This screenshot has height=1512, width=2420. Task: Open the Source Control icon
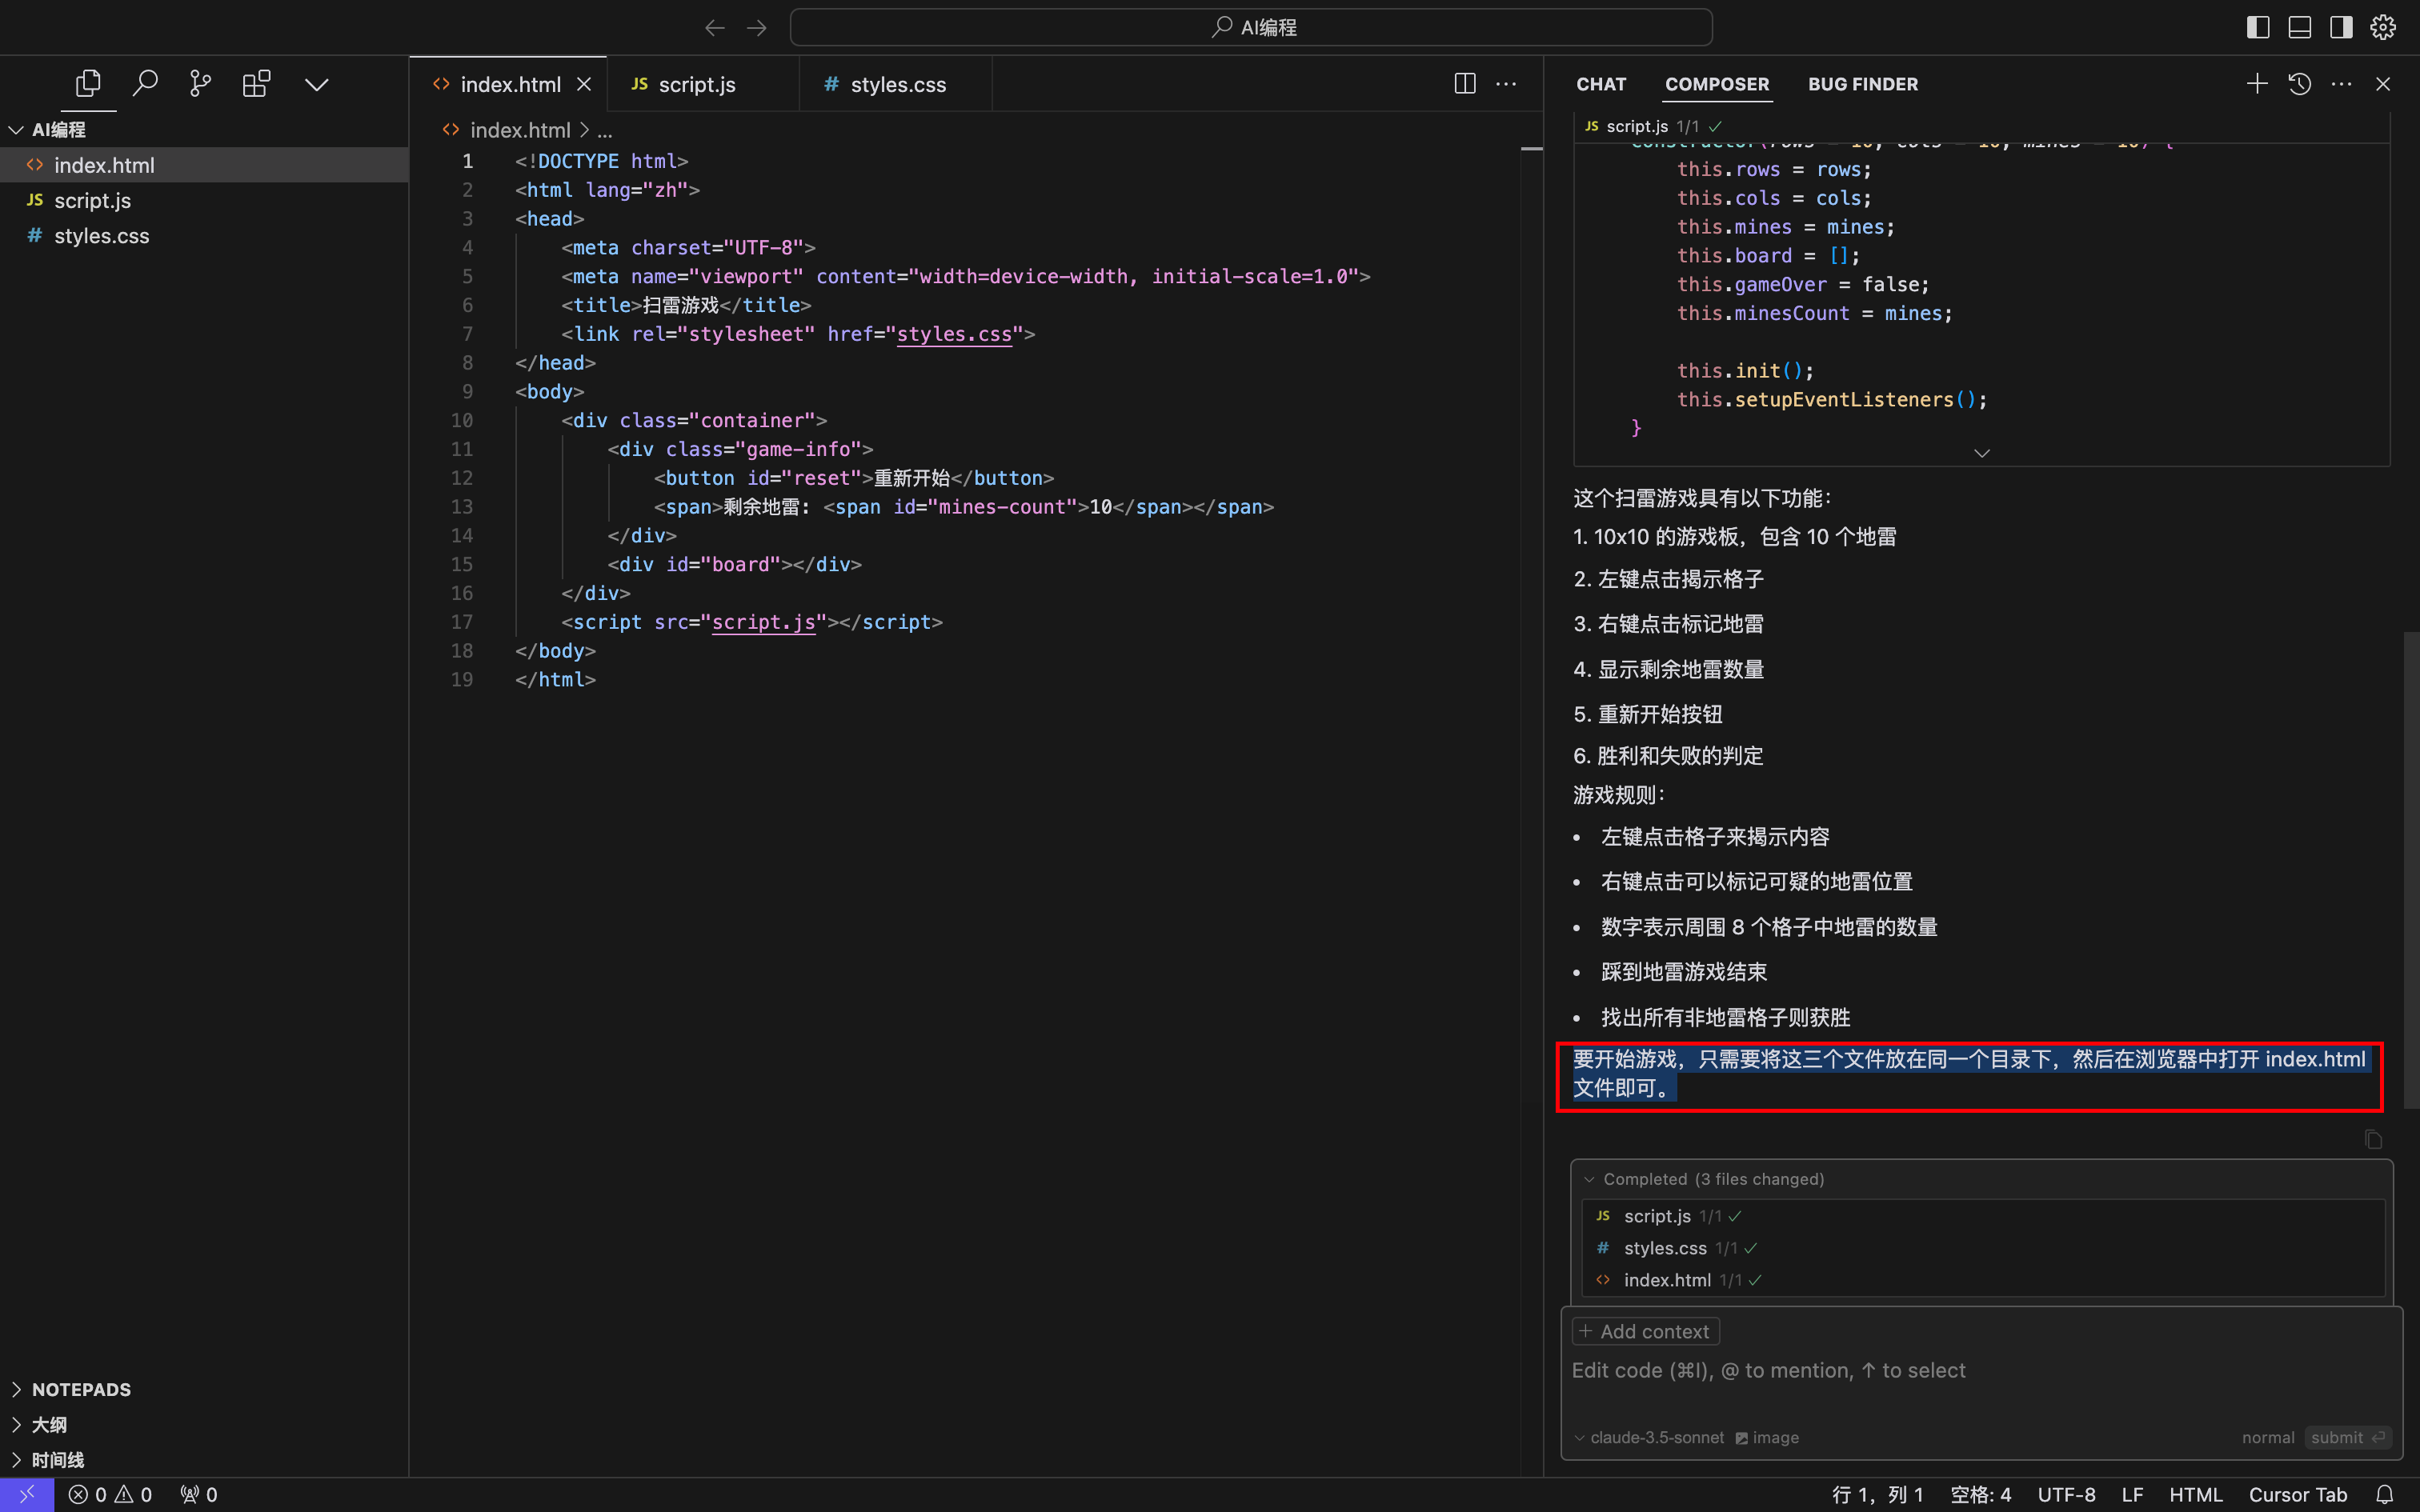pos(200,84)
